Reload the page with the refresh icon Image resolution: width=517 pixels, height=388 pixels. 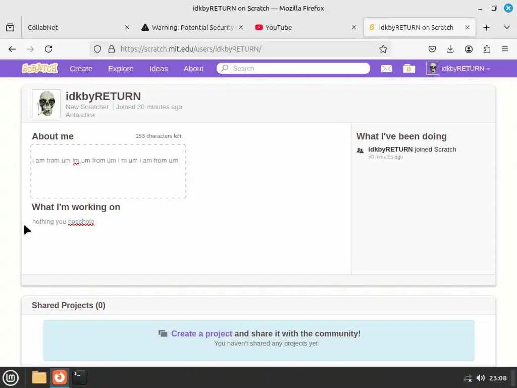[48, 49]
